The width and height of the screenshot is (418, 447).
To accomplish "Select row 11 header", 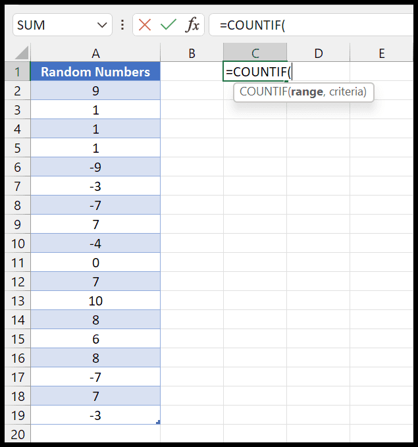I will (18, 262).
